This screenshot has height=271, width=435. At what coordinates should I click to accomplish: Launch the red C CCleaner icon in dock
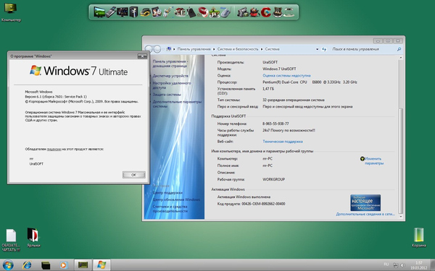(x=266, y=12)
